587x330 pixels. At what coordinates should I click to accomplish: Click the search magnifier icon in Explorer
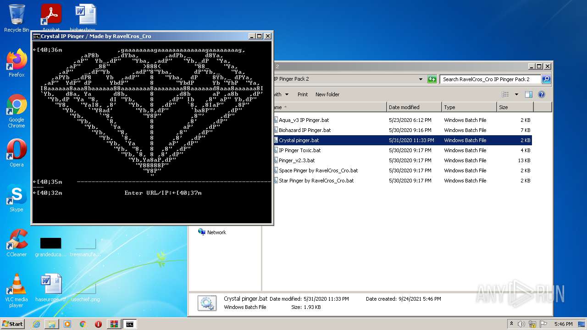(x=546, y=79)
